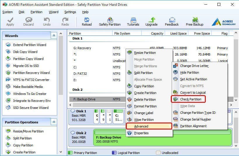The image size is (239, 156).
Task: Launch NTFS to FAT32 Converter
Action: [28, 80]
